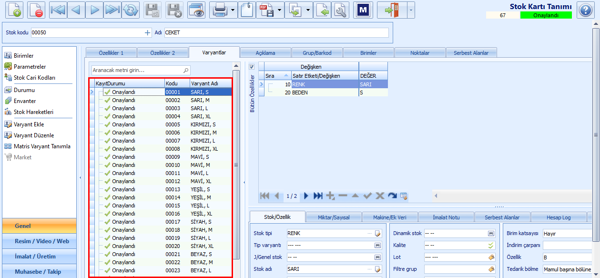Open Stok tipi edit note icon

coord(378,234)
